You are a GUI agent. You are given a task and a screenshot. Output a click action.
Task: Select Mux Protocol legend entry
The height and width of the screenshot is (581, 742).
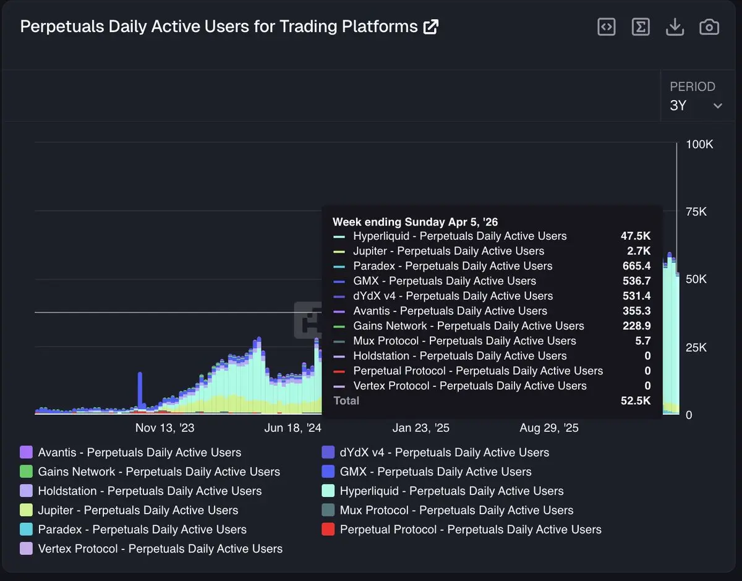(456, 510)
